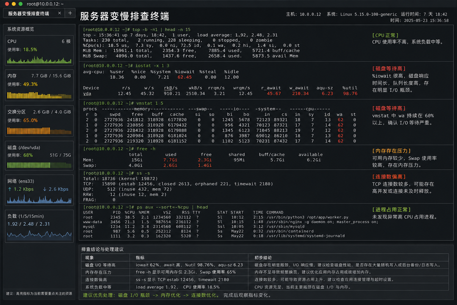Screen dimensions: 457x305
Task: Click the 磁盘 (/dev/vda) usage bar
Action: [39, 165]
